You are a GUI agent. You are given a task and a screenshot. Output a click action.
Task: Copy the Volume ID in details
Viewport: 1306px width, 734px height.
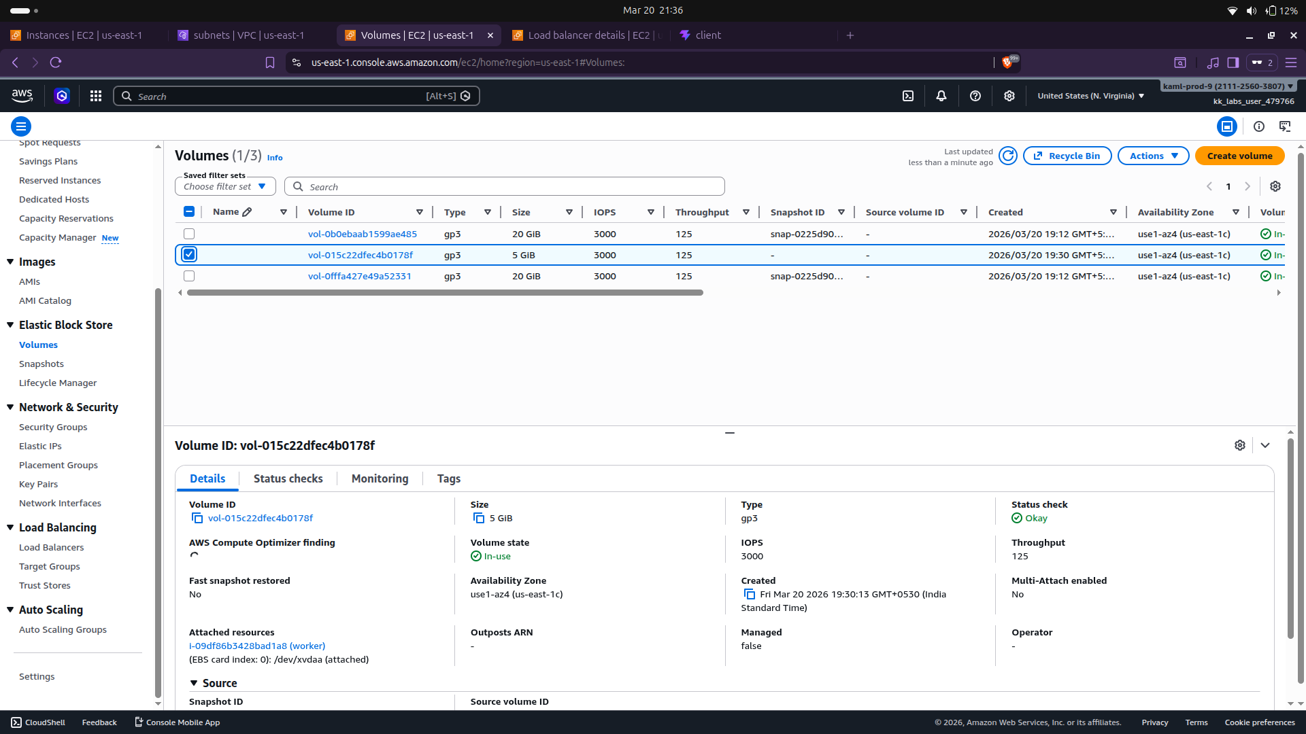pos(197,518)
